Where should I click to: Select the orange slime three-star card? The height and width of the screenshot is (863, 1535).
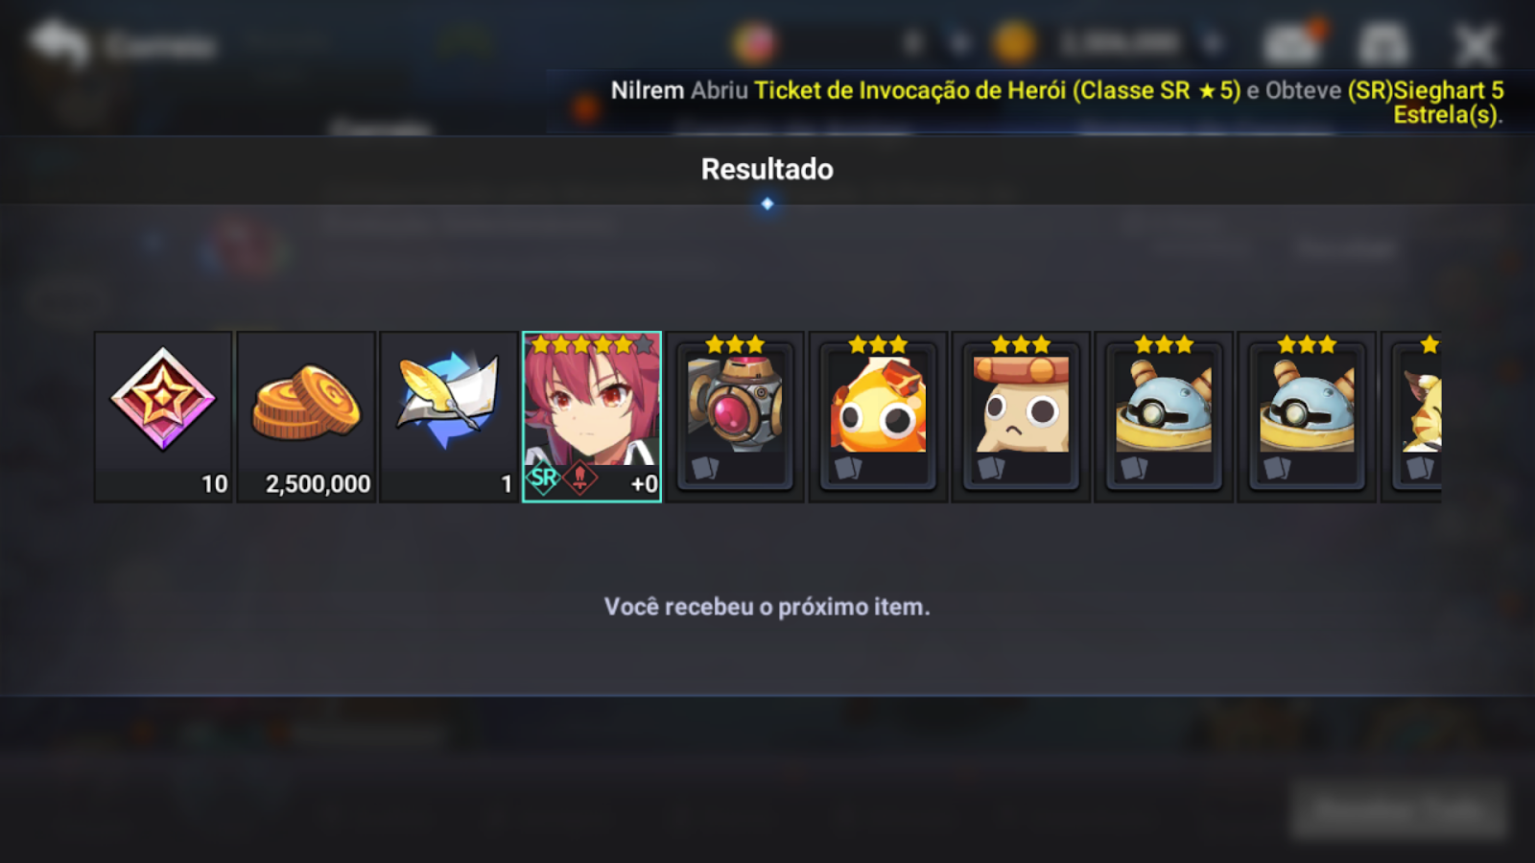(x=878, y=416)
